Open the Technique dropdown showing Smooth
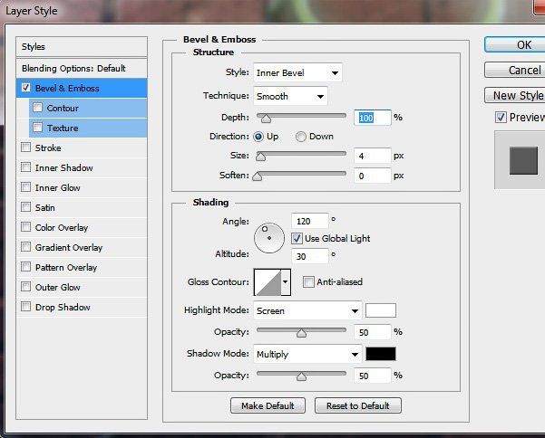The width and height of the screenshot is (545, 438). click(290, 96)
